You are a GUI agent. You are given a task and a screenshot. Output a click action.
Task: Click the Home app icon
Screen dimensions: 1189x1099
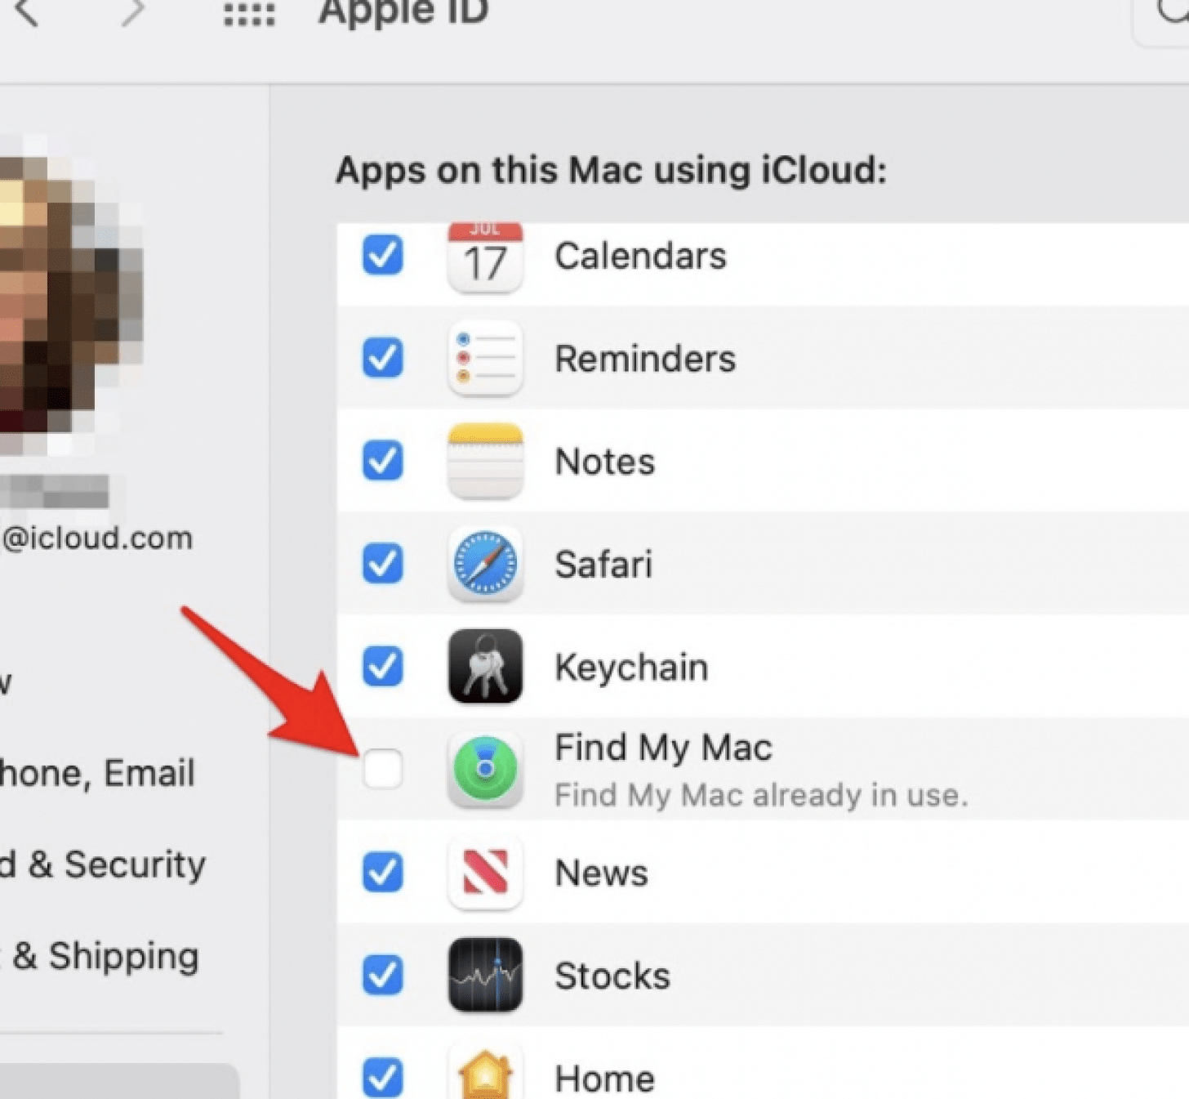485,1074
